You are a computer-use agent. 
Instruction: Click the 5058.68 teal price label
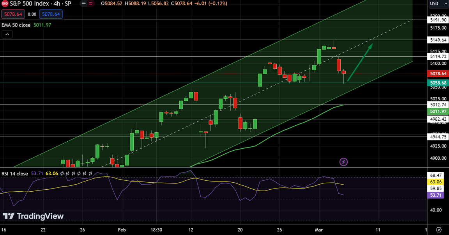pyautogui.click(x=438, y=83)
